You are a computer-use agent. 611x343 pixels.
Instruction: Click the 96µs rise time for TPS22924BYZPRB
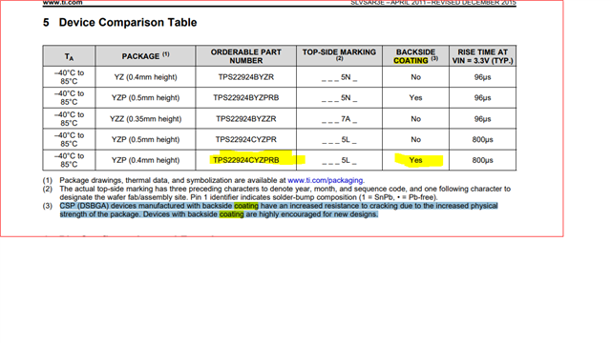[x=482, y=97]
